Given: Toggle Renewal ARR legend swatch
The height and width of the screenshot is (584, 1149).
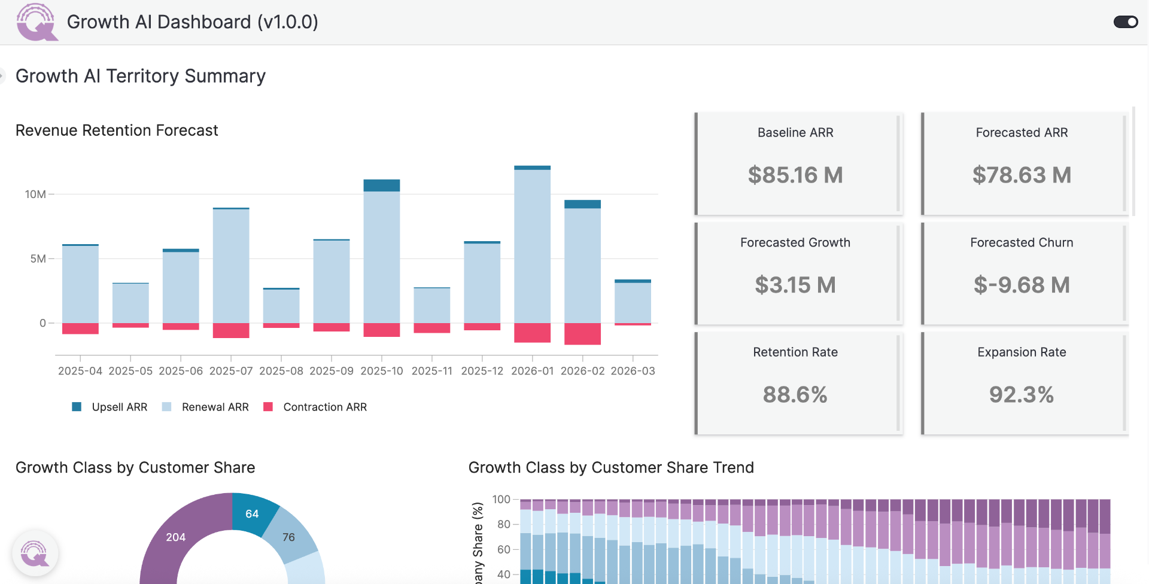Looking at the screenshot, I should click(167, 407).
